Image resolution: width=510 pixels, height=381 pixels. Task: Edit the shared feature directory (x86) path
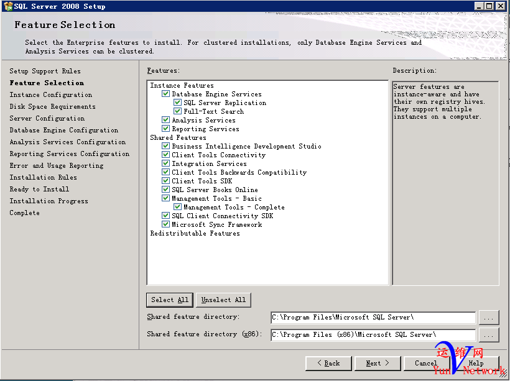tap(373, 335)
